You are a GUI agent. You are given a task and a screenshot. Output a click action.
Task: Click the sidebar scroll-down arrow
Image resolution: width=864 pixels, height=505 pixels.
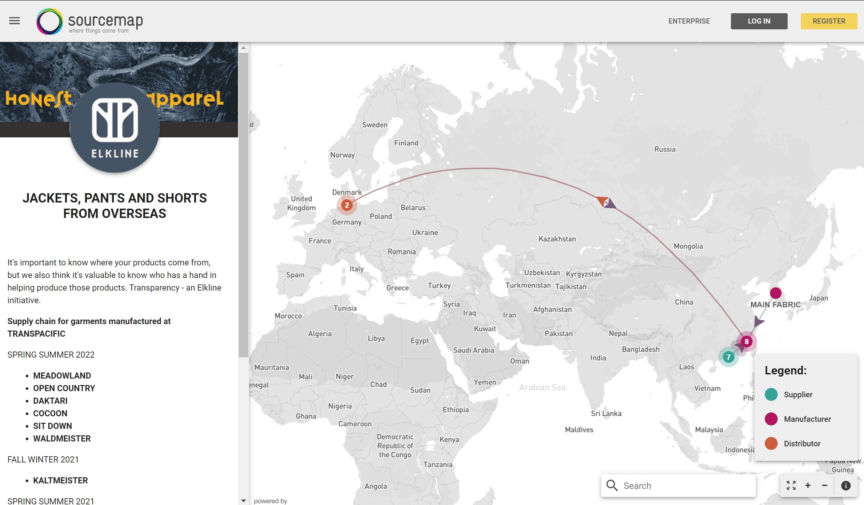pyautogui.click(x=244, y=501)
